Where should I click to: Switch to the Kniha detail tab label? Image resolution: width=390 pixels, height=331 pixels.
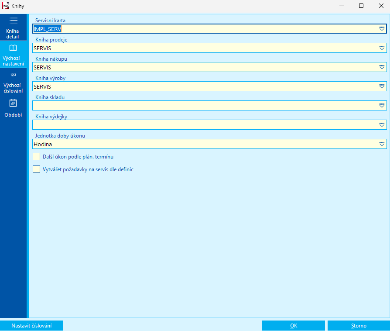click(x=13, y=34)
